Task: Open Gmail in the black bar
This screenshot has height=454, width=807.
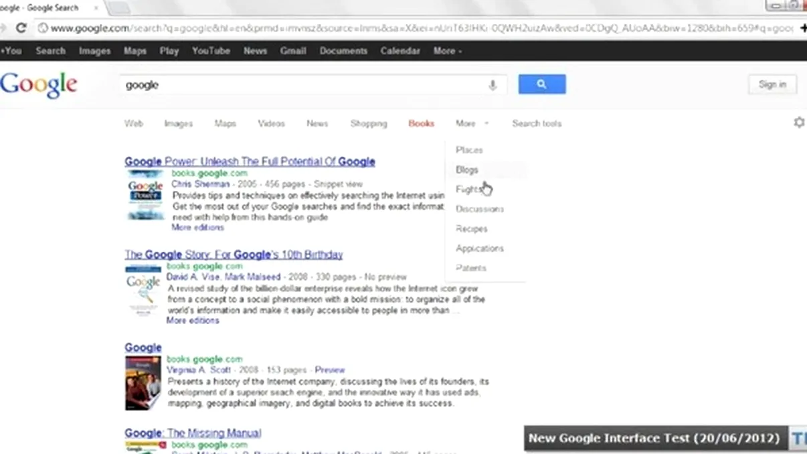Action: [293, 51]
